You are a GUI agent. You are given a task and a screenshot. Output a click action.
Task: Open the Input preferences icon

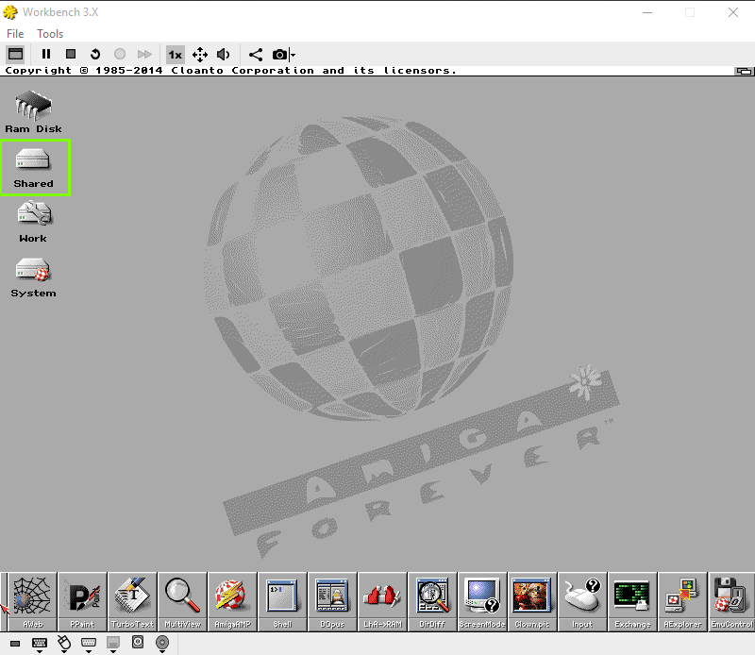click(x=582, y=601)
